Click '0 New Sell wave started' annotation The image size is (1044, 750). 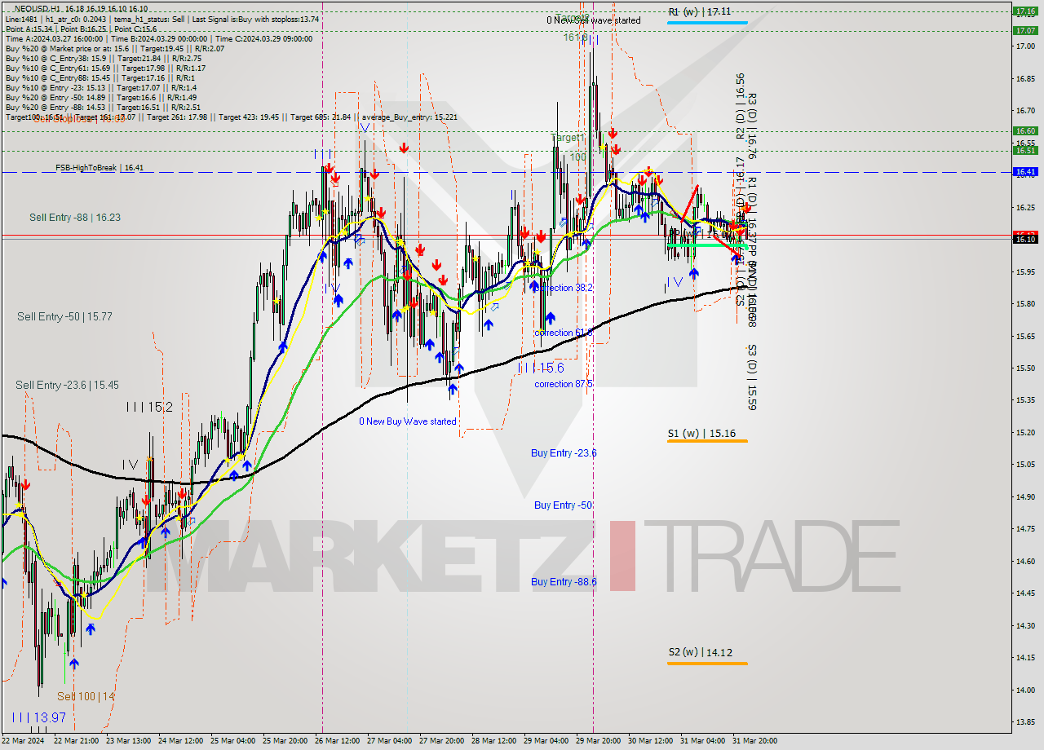pyautogui.click(x=595, y=20)
